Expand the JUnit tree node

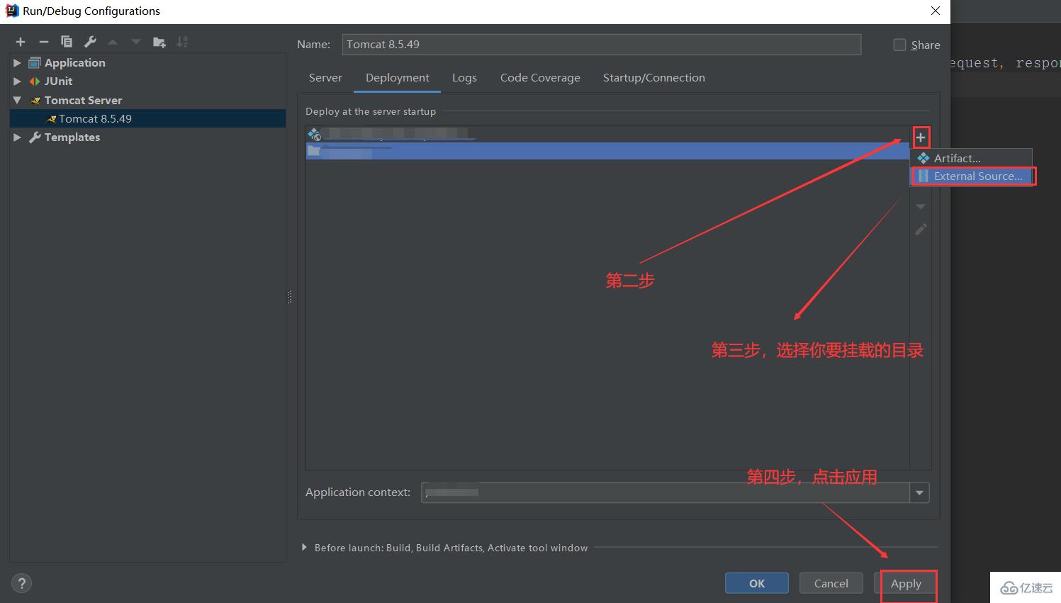(x=17, y=81)
